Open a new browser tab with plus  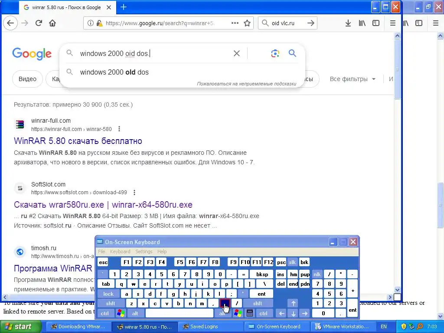coord(124,7)
